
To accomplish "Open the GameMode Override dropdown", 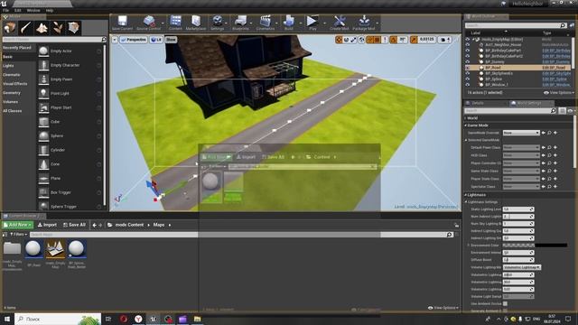I will [521, 133].
